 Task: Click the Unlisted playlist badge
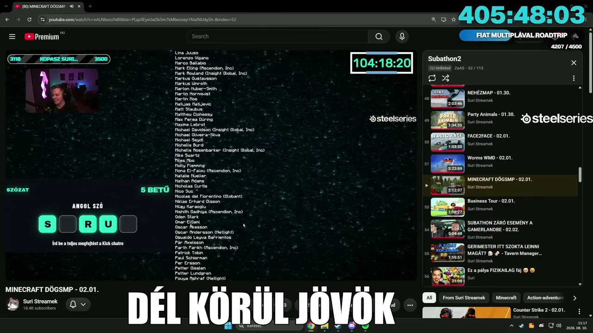point(440,68)
